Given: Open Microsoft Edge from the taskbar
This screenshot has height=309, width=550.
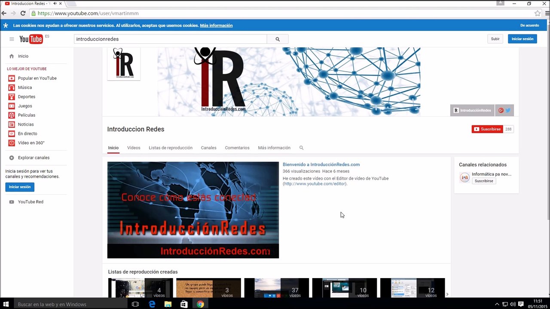Looking at the screenshot, I should [152, 304].
